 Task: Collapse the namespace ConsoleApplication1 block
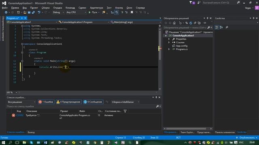(x=22, y=44)
